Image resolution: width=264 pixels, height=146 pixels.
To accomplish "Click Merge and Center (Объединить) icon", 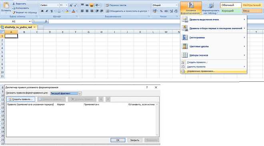I will pos(107,11).
